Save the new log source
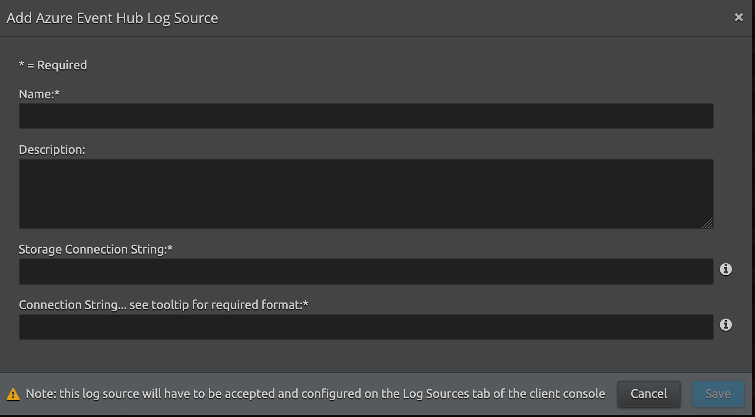755x417 pixels. pyautogui.click(x=718, y=394)
